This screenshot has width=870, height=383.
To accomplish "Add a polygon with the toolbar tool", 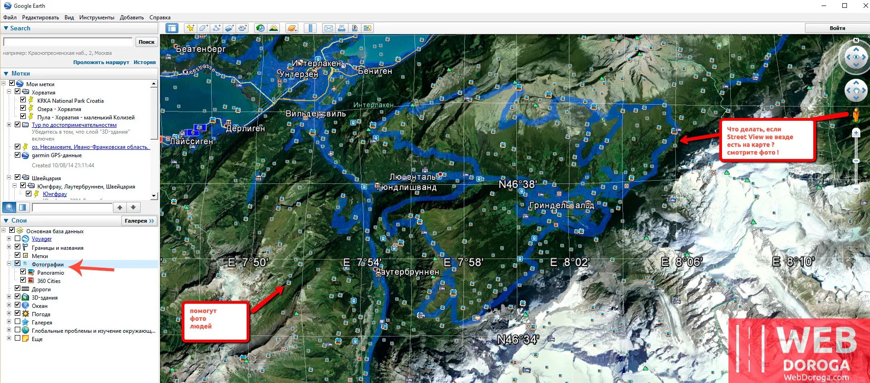I will pos(203,28).
